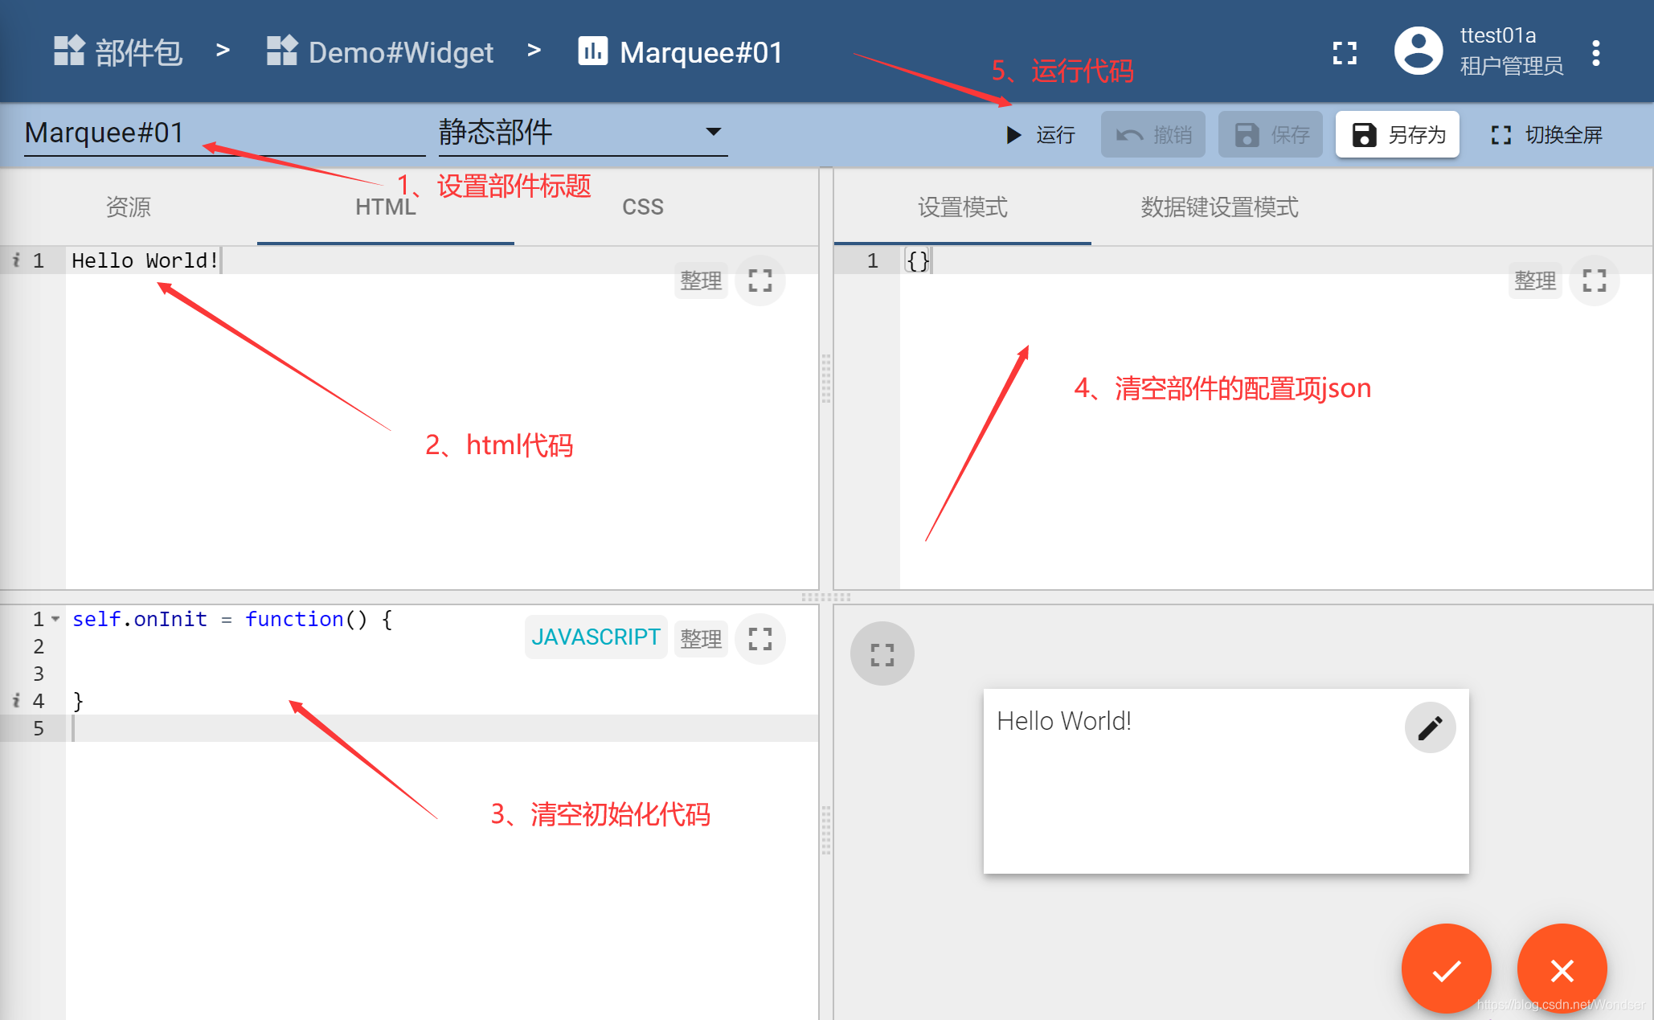This screenshot has width=1654, height=1020.
Task: Click the 运行 run button
Action: pos(1041,135)
